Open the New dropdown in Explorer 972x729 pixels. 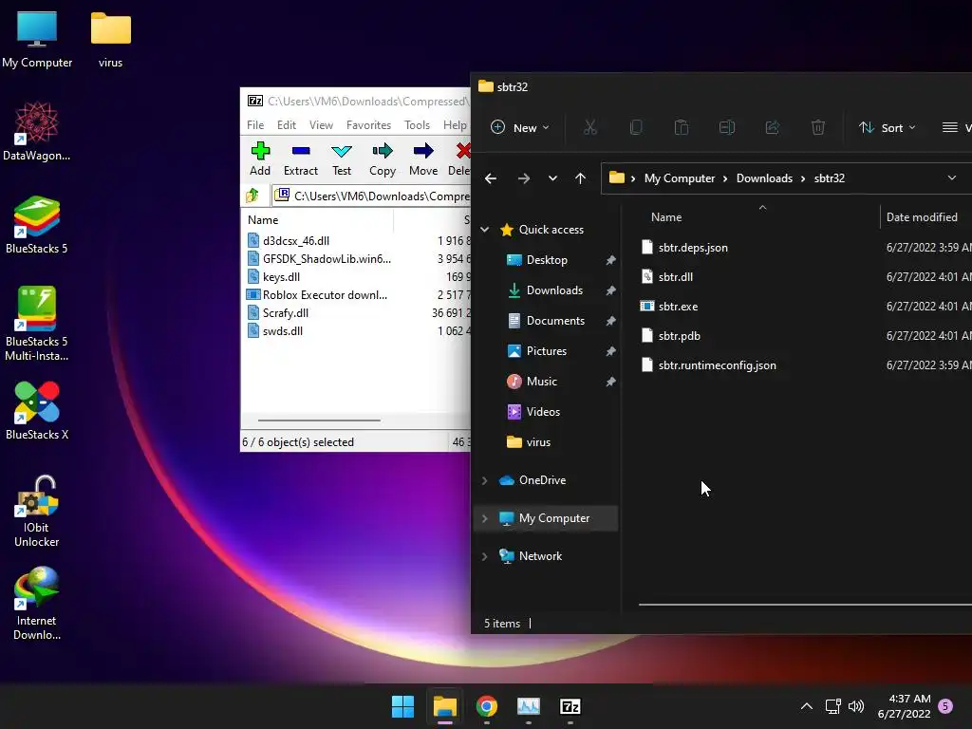click(519, 128)
